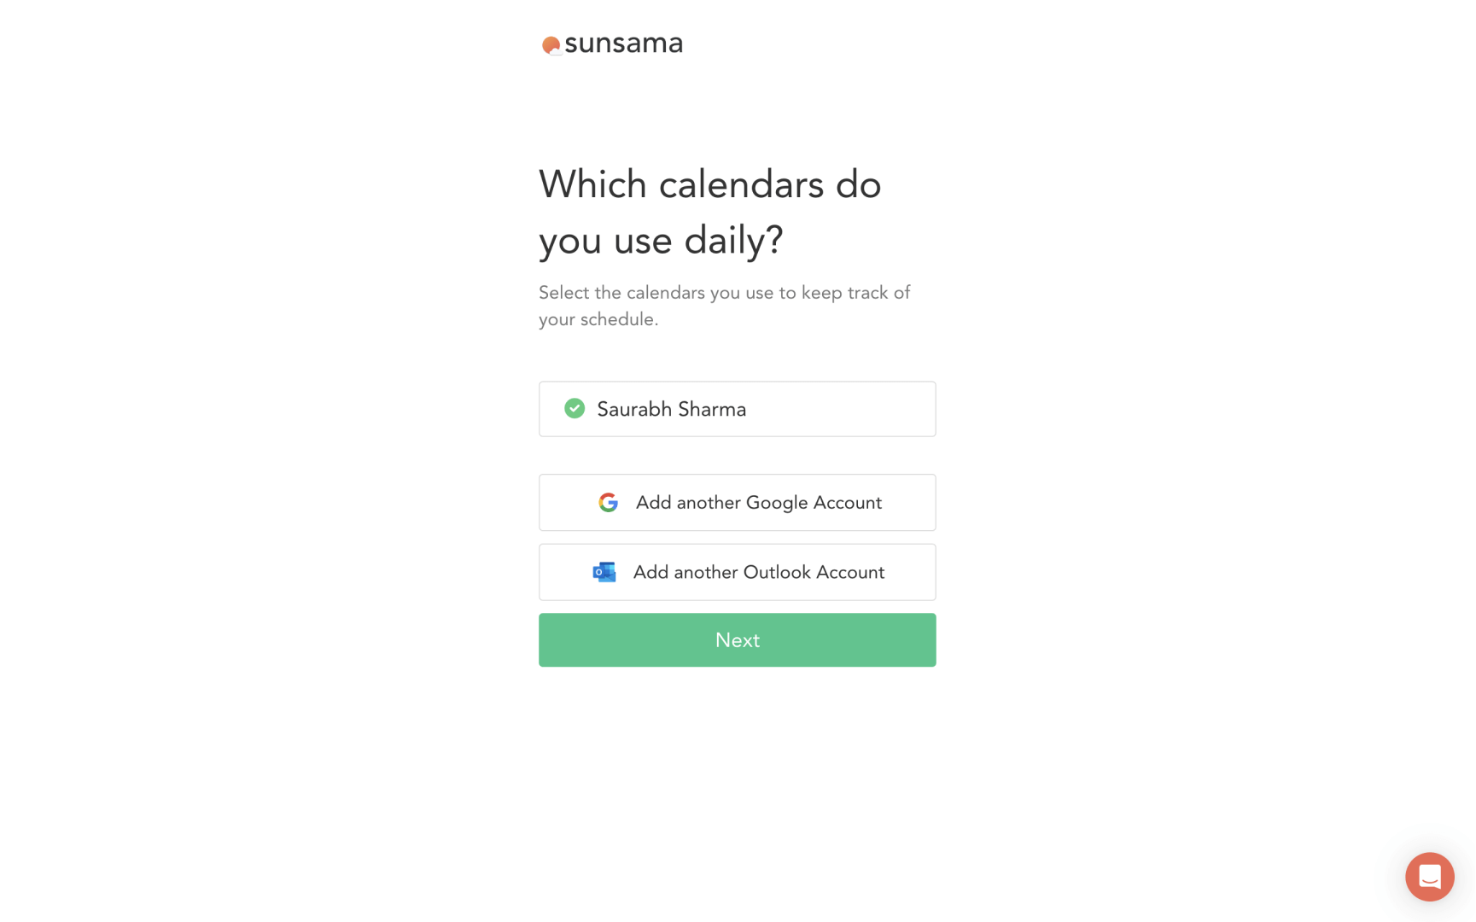
Task: Click the word "Saurabh" in calendar row
Action: pyautogui.click(x=634, y=410)
